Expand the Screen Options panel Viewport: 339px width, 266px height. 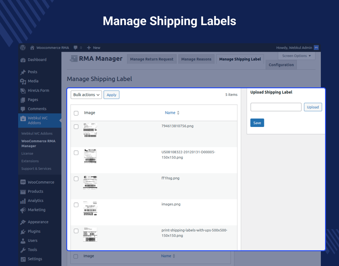click(296, 56)
